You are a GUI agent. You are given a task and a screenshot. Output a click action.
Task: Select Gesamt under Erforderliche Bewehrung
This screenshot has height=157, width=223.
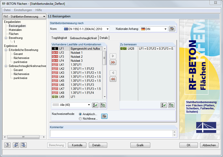pyautogui.click(x=18, y=54)
